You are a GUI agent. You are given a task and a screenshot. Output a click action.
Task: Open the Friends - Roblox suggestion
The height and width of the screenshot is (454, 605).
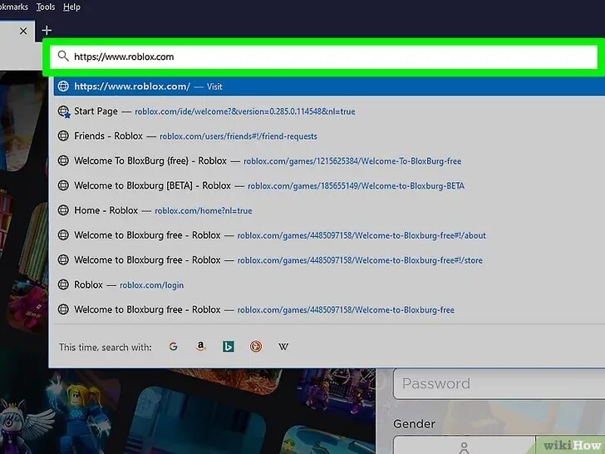pyautogui.click(x=329, y=136)
